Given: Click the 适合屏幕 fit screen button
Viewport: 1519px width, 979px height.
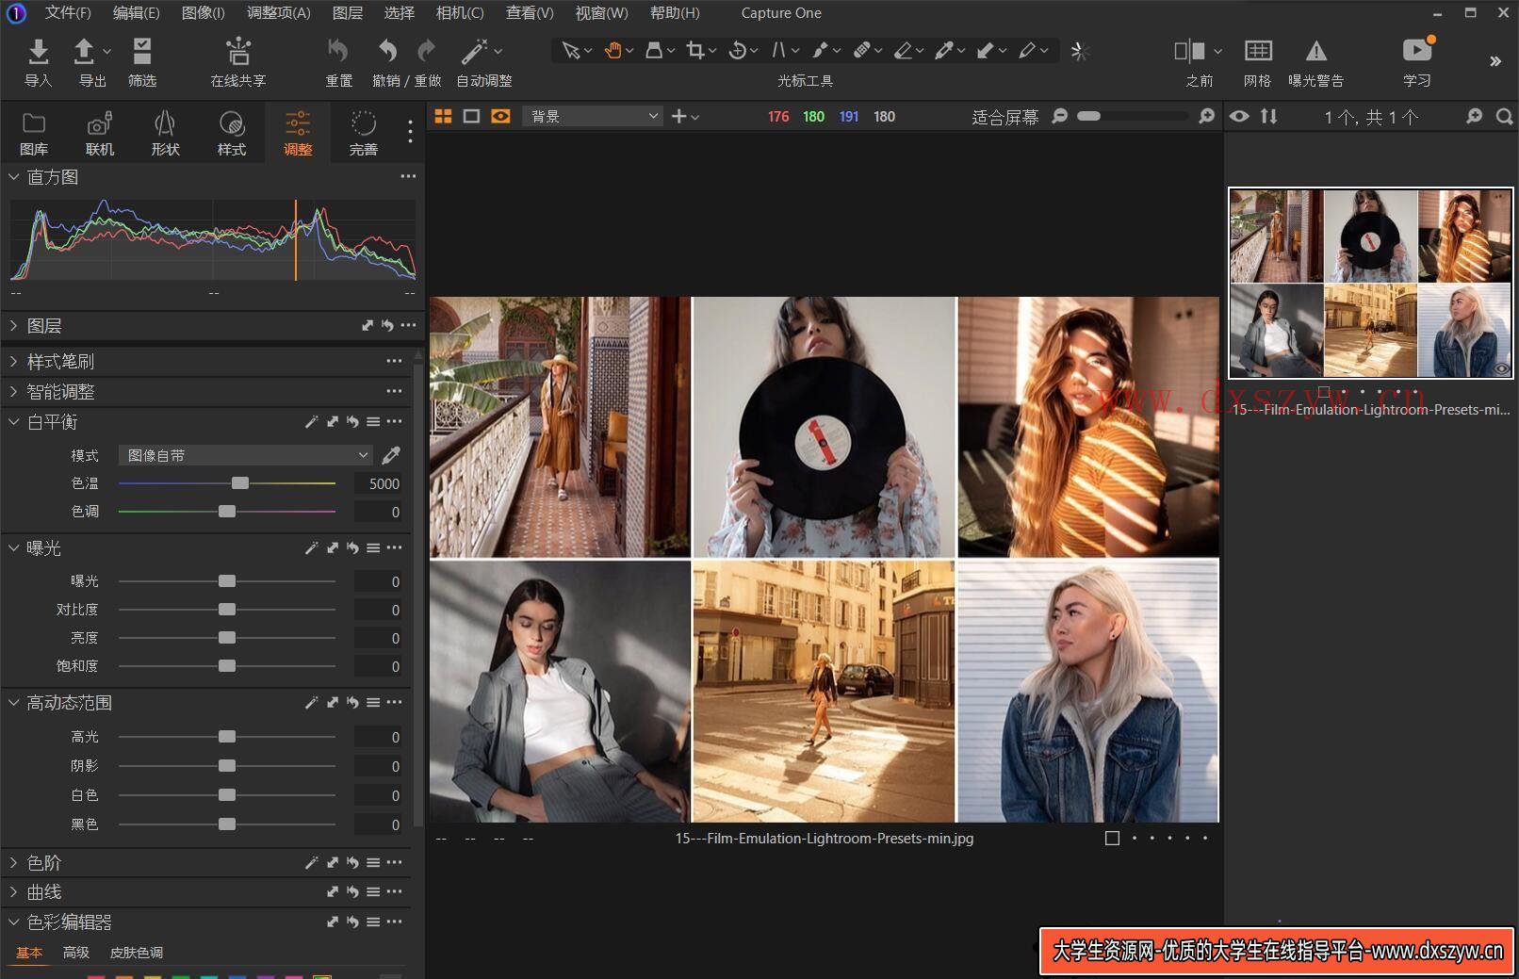Looking at the screenshot, I should 1005,117.
